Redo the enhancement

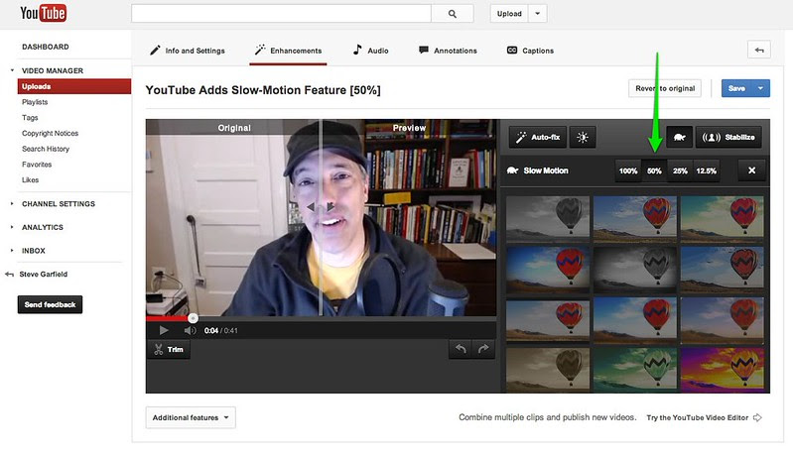[483, 349]
